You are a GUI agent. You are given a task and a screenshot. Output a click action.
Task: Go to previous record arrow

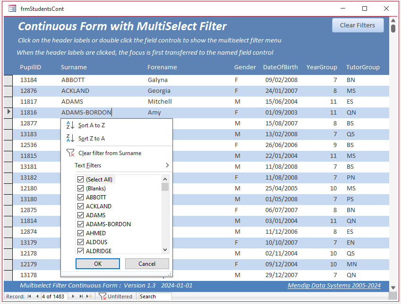point(37,296)
